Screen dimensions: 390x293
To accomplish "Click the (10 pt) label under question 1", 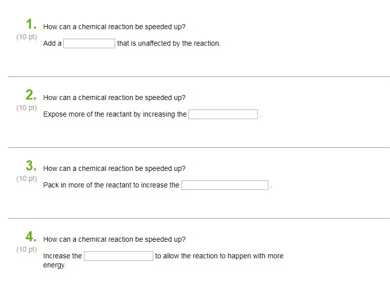I will 27,37.
